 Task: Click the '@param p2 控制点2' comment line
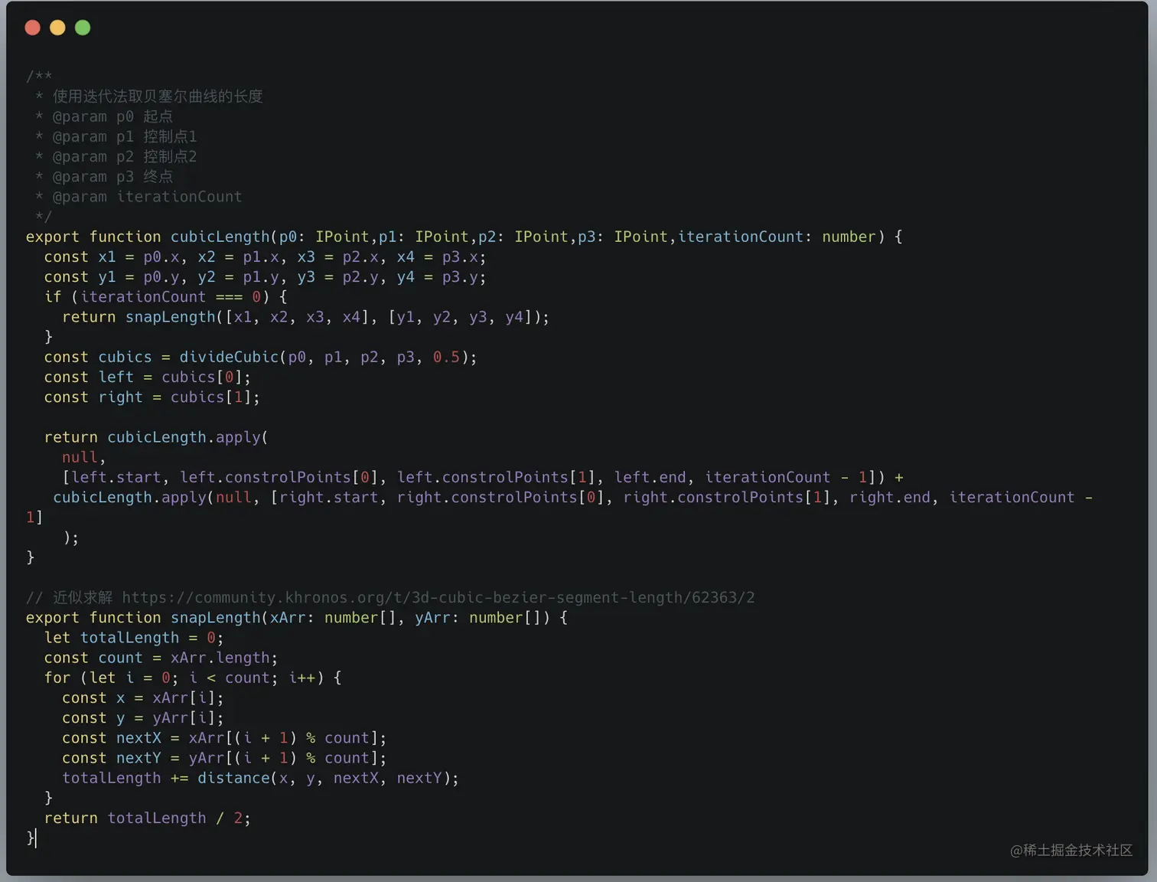116,156
